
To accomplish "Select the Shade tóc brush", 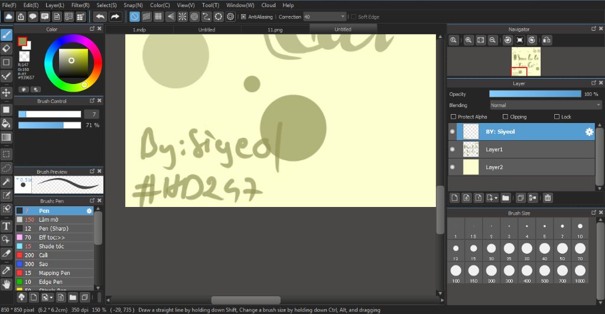I will [x=54, y=247].
